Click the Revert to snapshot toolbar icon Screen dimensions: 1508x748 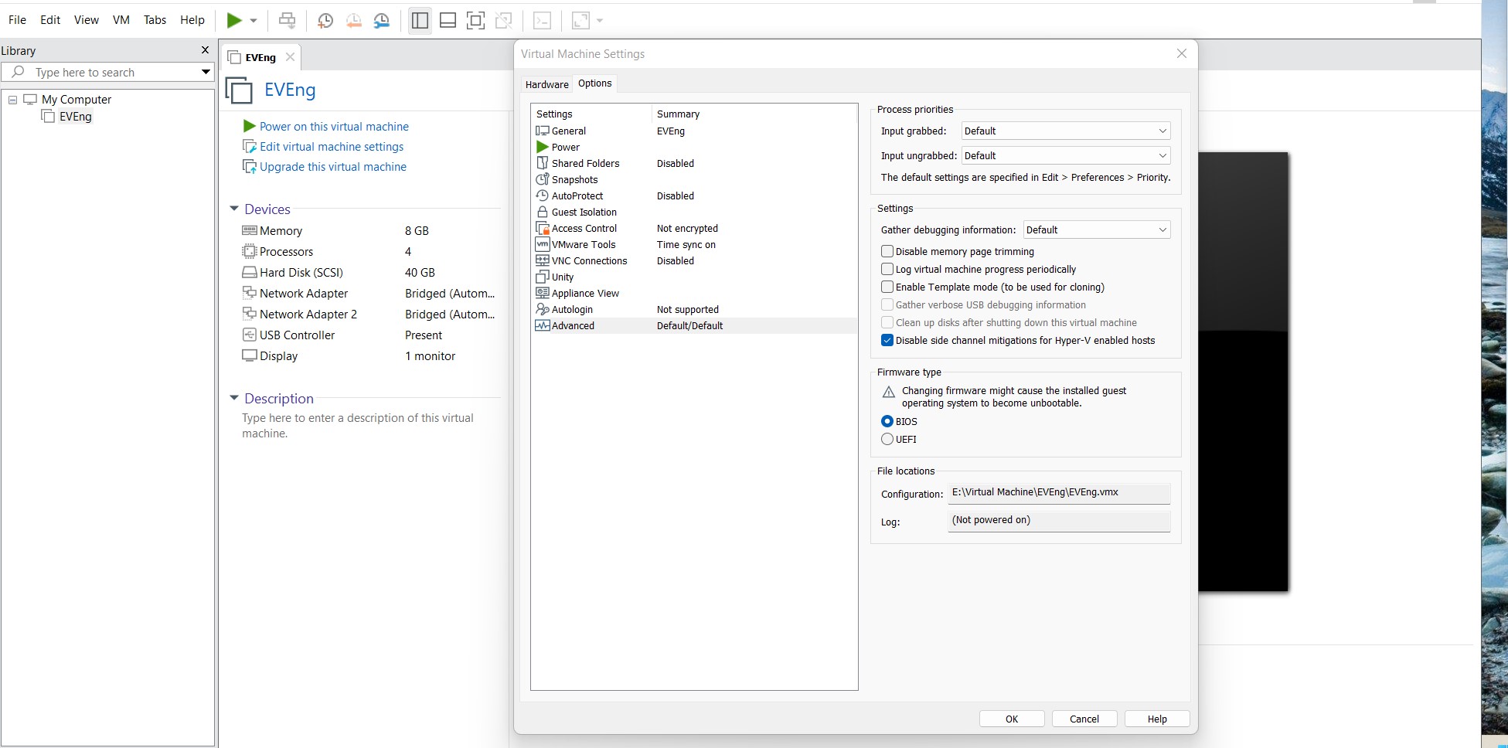tap(353, 21)
